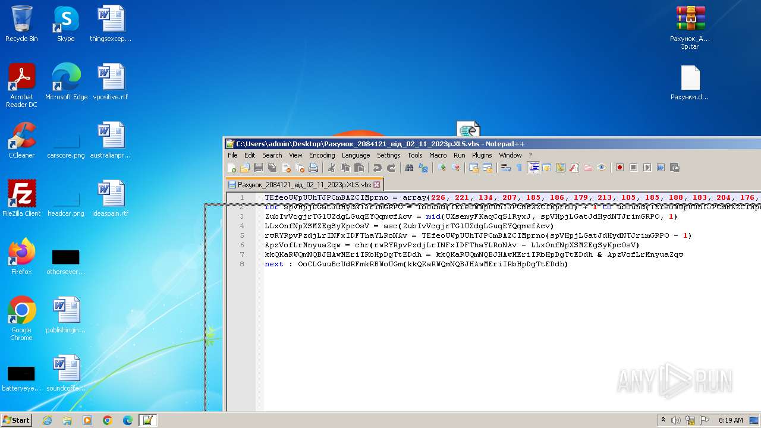Select the vpositive.rtf desktop file
The width and height of the screenshot is (761, 428).
[x=111, y=82]
